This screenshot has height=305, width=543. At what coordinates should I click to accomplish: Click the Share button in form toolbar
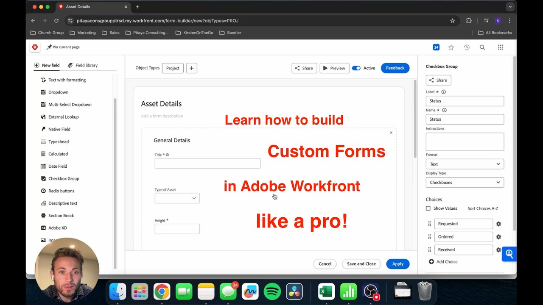pyautogui.click(x=304, y=68)
